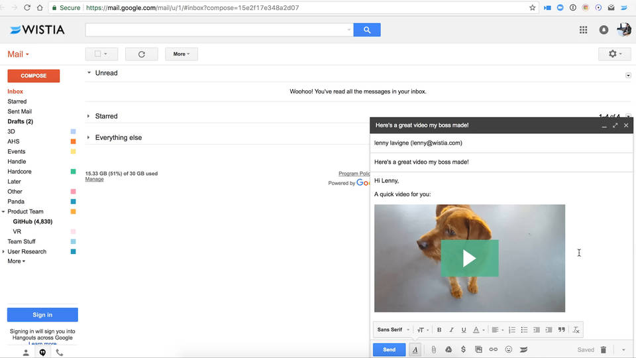Insert a link into the email
Screen dimensions: 636x358
coord(493,349)
